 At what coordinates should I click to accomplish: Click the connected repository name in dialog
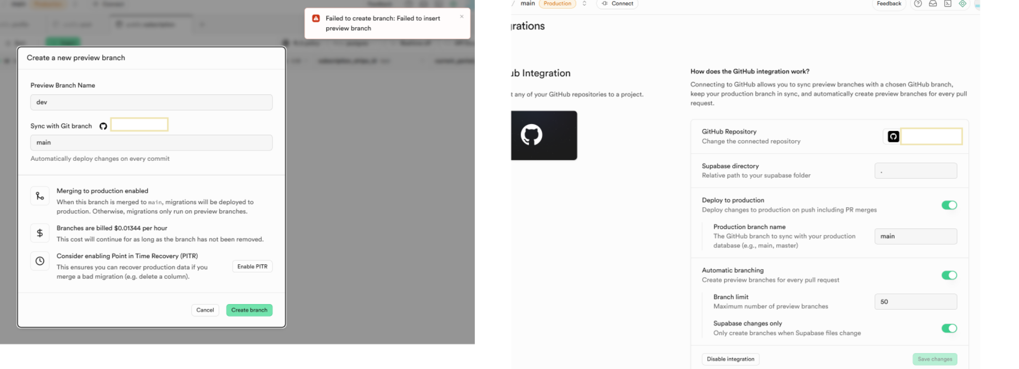click(139, 125)
